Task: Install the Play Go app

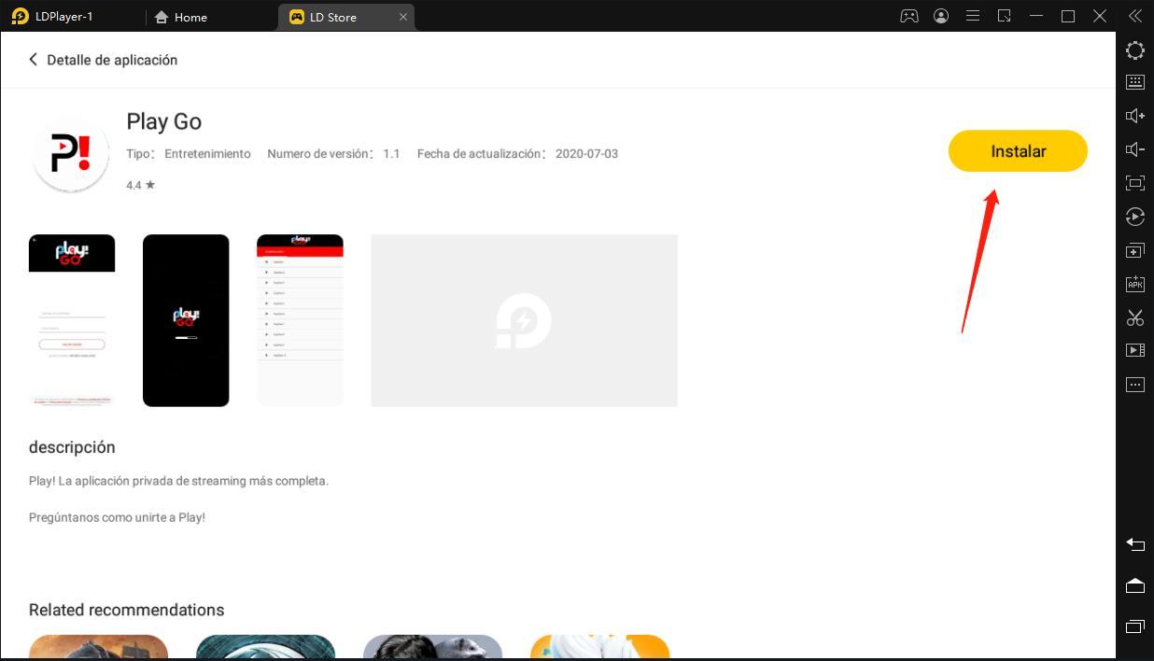Action: [1018, 151]
